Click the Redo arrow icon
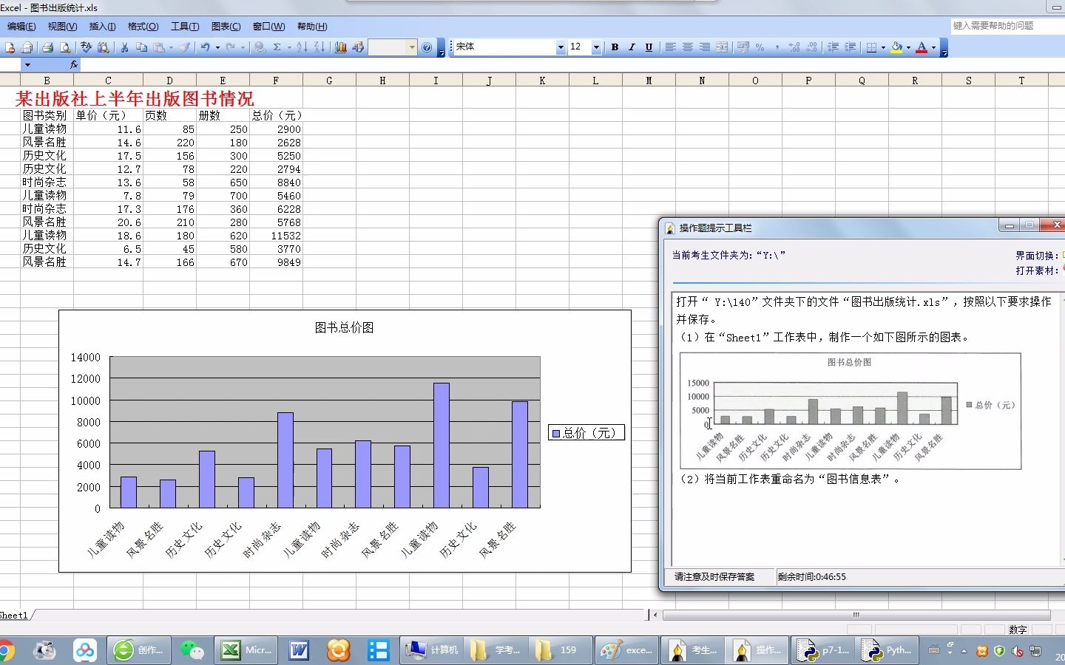 [x=231, y=47]
